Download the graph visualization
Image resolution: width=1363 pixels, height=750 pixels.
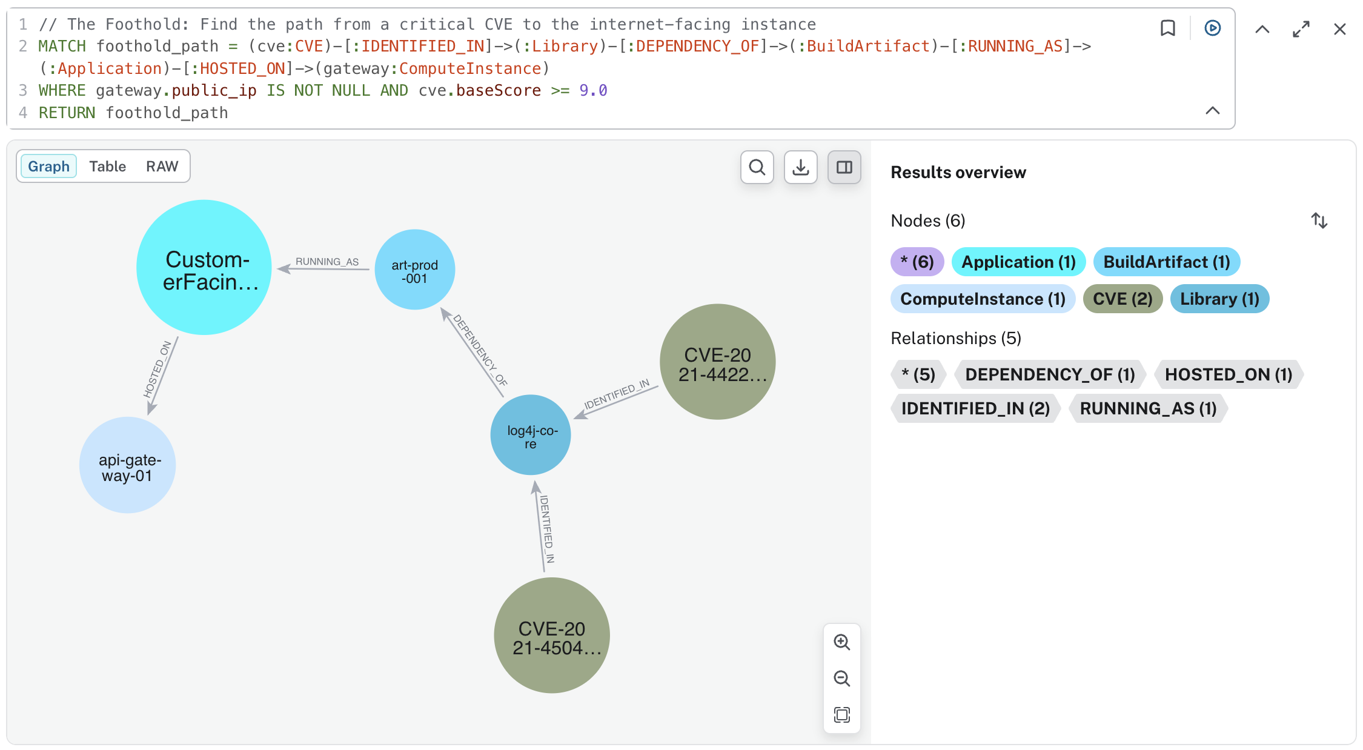tap(800, 167)
